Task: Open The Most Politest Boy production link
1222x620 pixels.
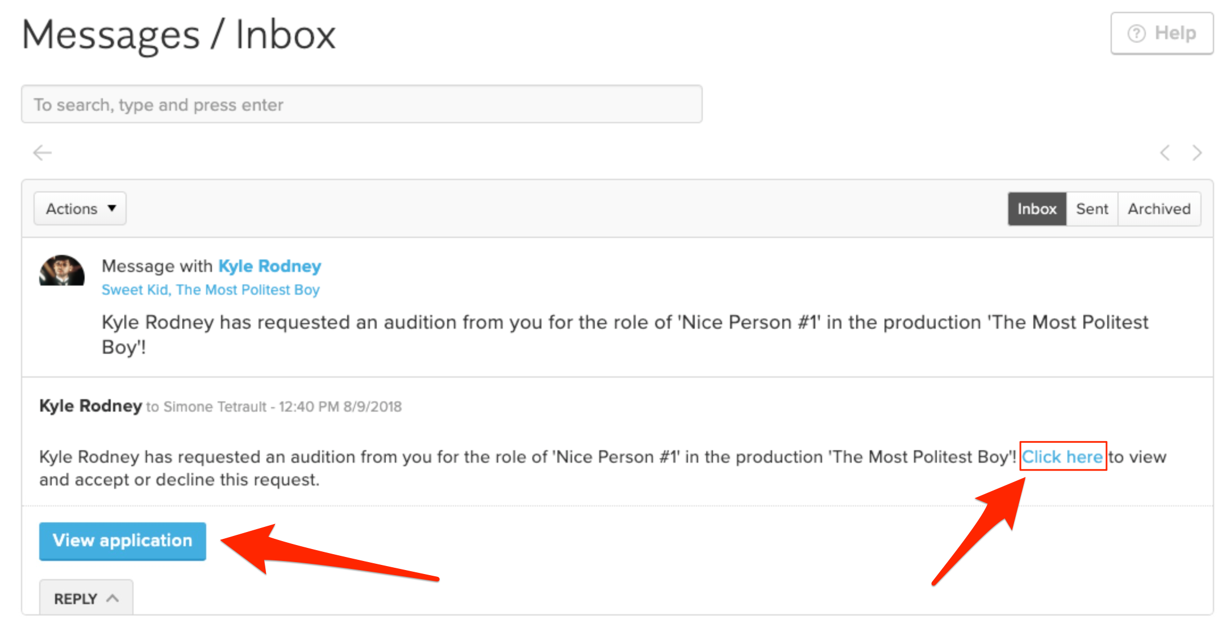Action: [x=248, y=290]
